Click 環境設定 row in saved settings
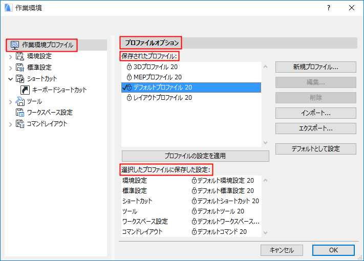 coord(191,181)
